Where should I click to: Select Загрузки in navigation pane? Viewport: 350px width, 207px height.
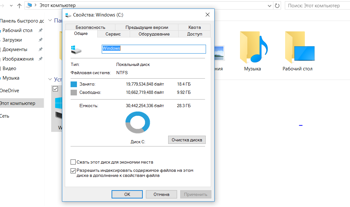click(x=12, y=40)
